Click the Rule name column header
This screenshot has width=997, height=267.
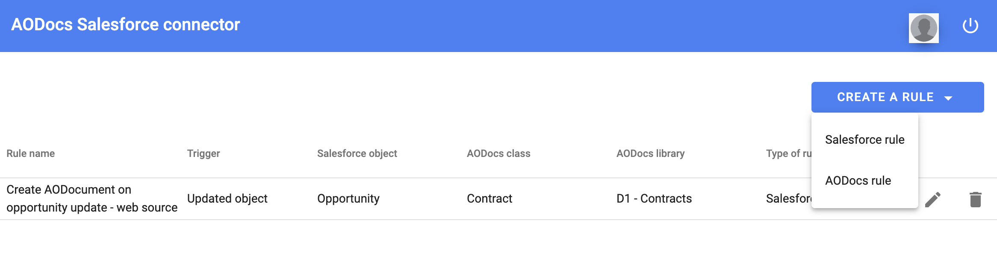point(31,154)
